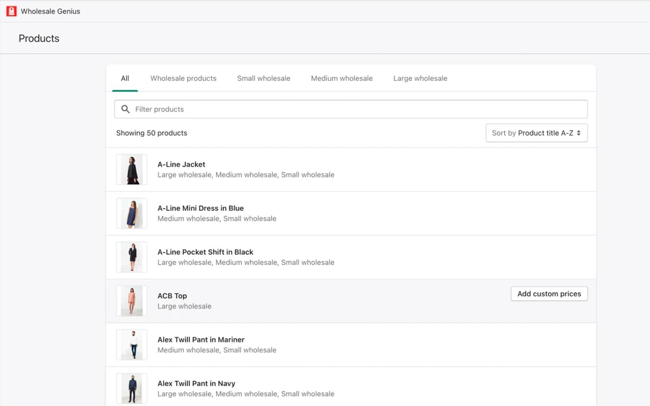The width and height of the screenshot is (650, 406).
Task: Switch to the Large wholesale tab
Action: [x=420, y=78]
